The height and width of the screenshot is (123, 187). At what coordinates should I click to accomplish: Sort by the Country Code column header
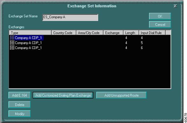pos(64,33)
